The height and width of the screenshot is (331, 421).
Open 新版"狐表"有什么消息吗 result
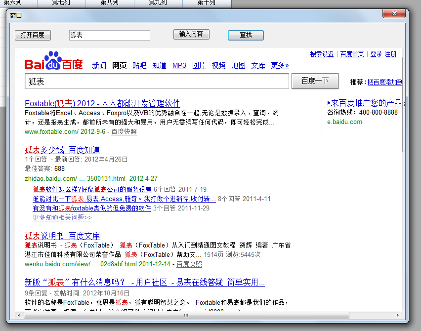click(x=144, y=282)
